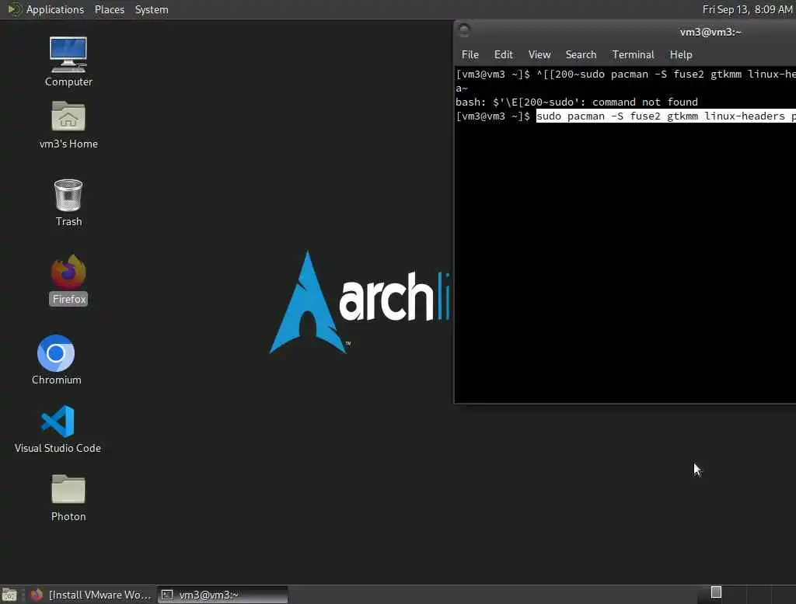Switch to vm3@vm3:~ taskbar window button

[x=223, y=595]
